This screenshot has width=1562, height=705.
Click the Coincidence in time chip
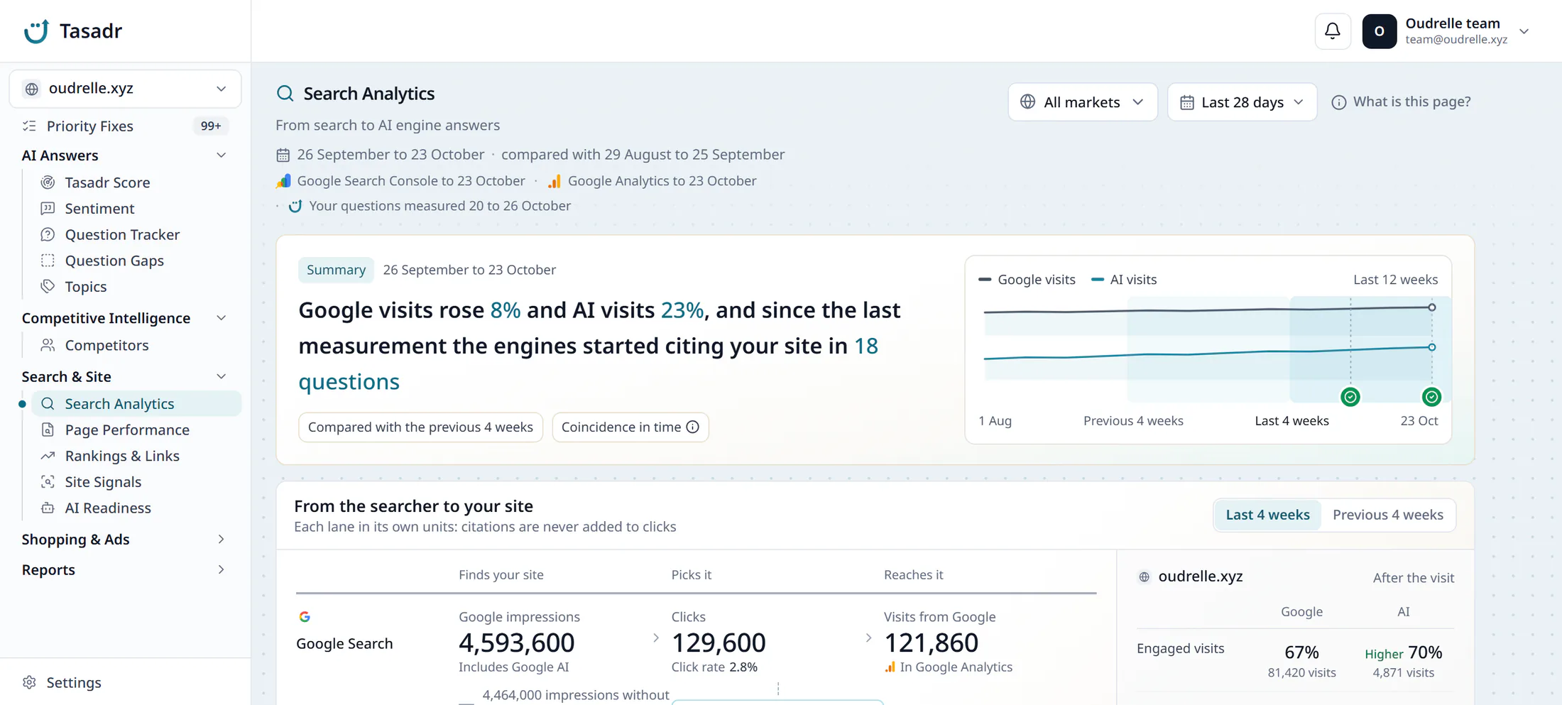click(x=630, y=427)
